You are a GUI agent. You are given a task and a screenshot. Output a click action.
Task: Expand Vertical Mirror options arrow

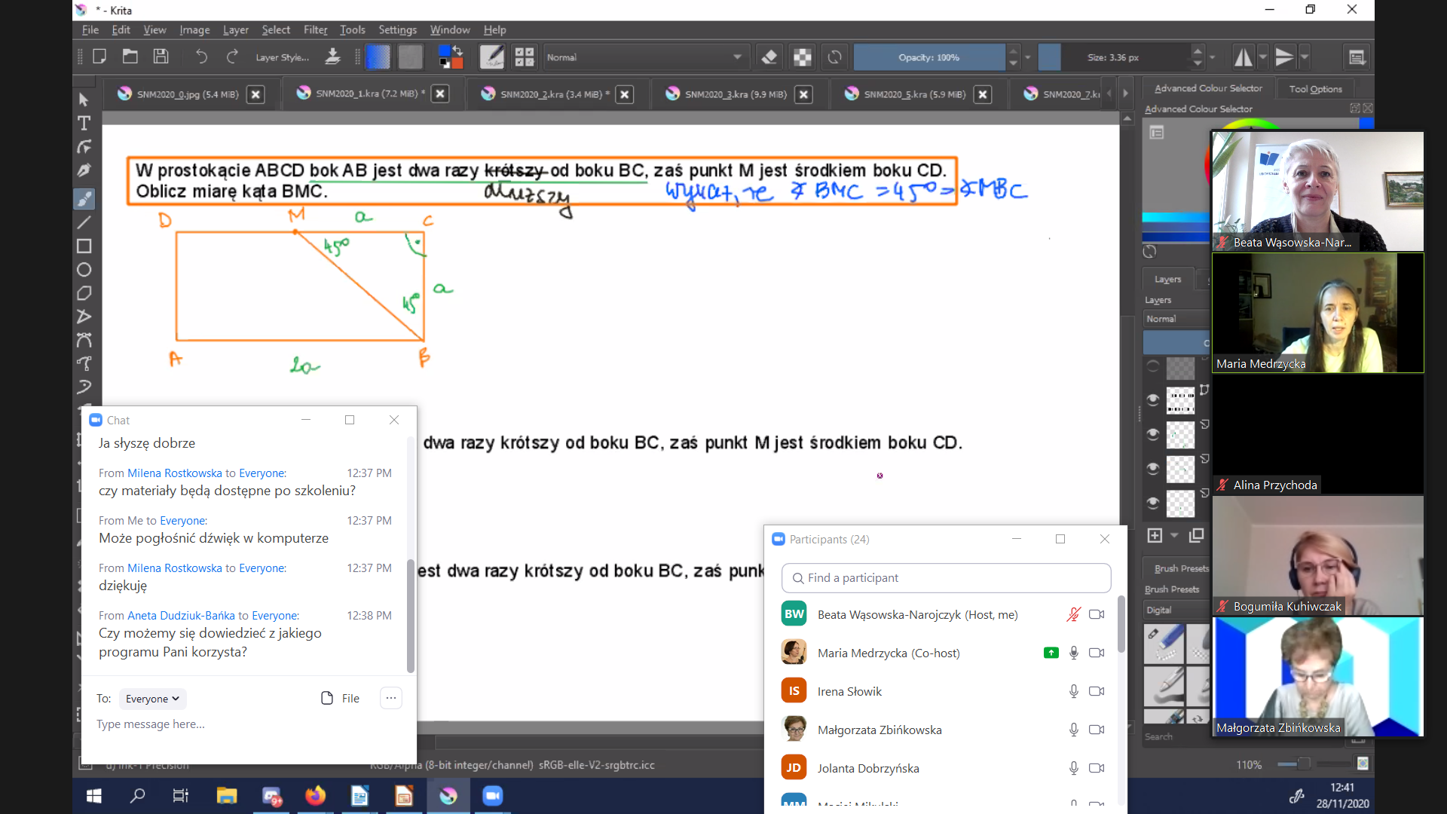[x=1305, y=57]
